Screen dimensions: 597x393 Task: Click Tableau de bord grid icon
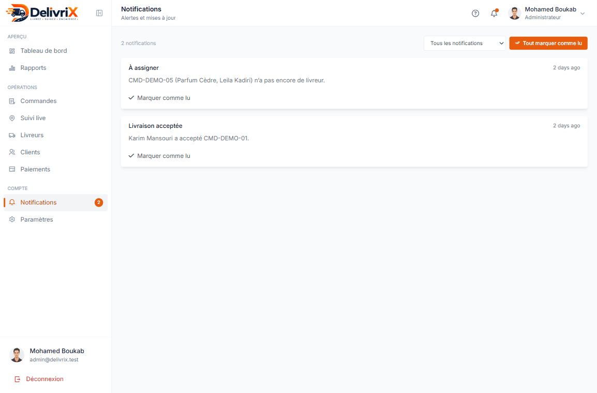tap(12, 51)
